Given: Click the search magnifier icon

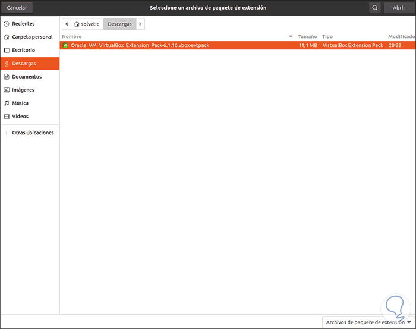Looking at the screenshot, I should tap(374, 8).
